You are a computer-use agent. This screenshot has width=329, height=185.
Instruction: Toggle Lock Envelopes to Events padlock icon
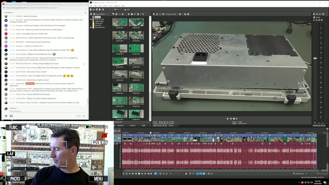pyautogui.click(x=186, y=173)
